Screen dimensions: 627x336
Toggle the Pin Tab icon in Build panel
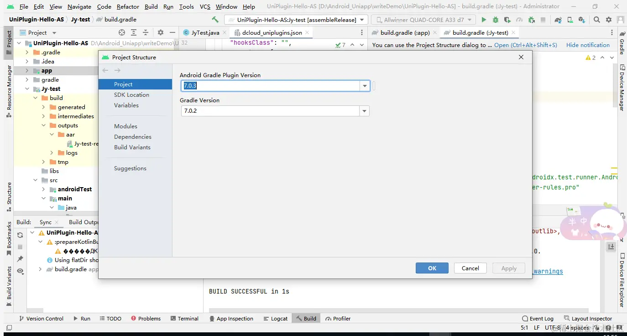click(x=20, y=259)
